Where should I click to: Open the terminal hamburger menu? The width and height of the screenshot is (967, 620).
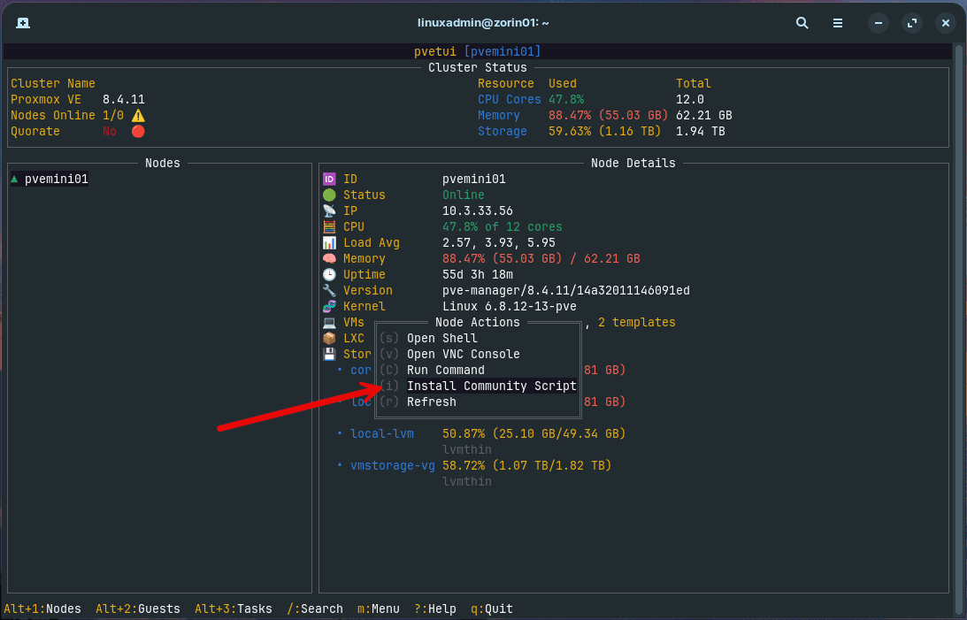837,23
